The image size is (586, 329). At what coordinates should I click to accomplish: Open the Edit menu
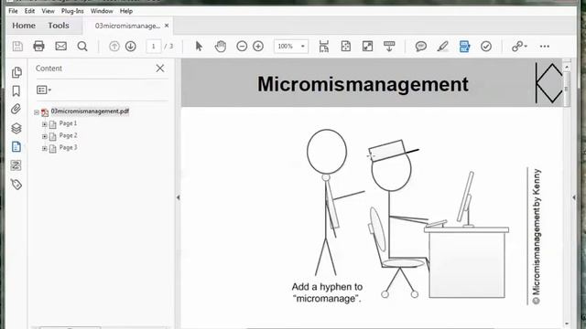click(x=29, y=11)
